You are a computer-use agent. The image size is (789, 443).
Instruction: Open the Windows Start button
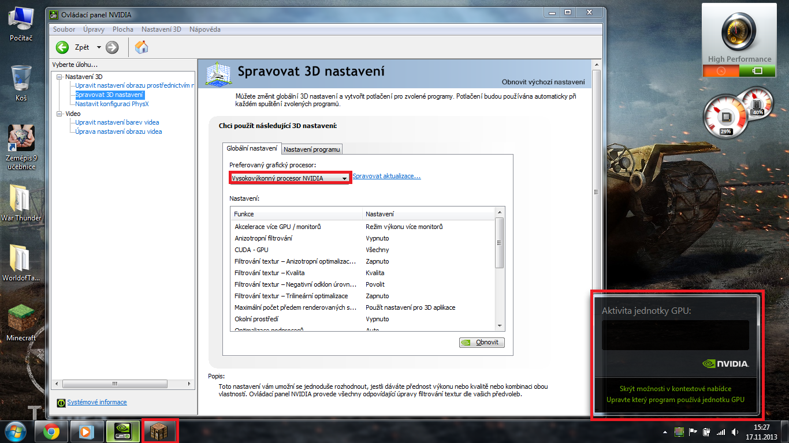pyautogui.click(x=16, y=431)
